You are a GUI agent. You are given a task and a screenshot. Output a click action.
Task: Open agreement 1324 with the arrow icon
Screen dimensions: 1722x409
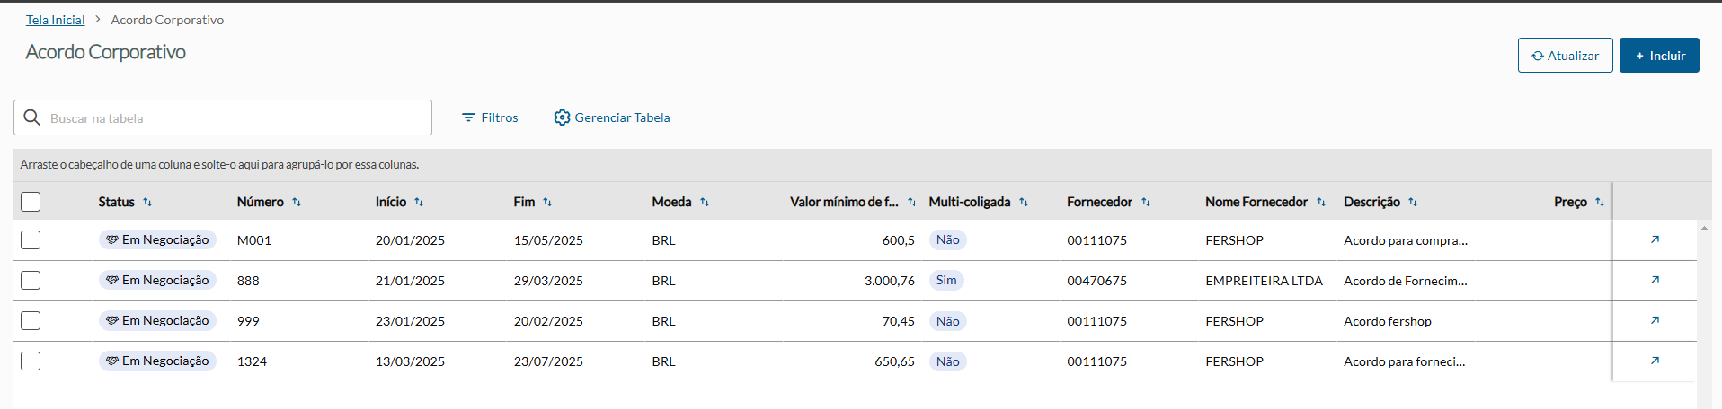[1655, 361]
